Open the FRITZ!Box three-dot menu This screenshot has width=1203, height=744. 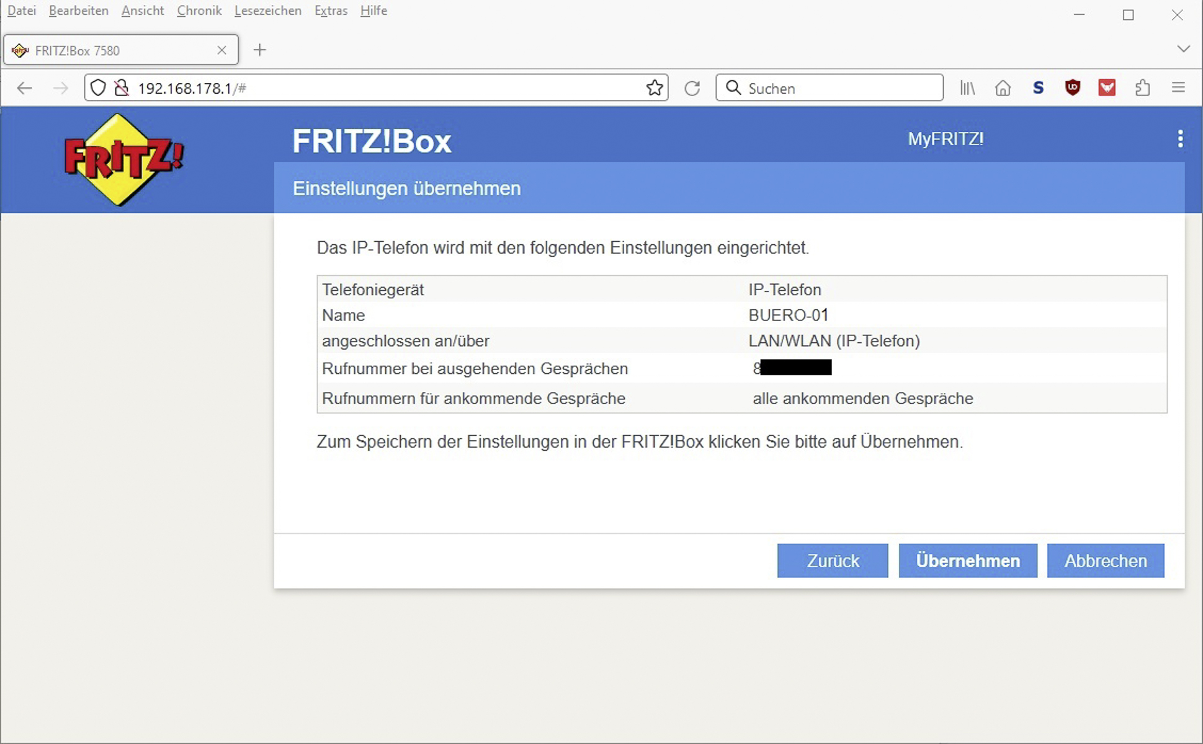click(x=1180, y=139)
